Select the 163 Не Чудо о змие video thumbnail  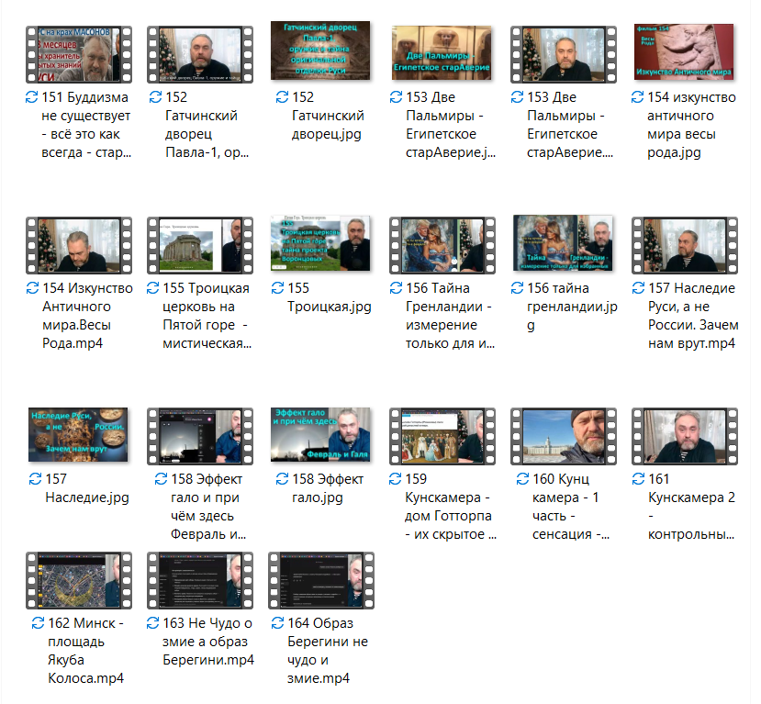pyautogui.click(x=200, y=580)
